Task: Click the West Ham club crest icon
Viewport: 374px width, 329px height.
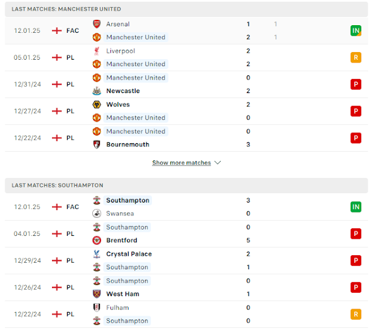Action: click(96, 294)
